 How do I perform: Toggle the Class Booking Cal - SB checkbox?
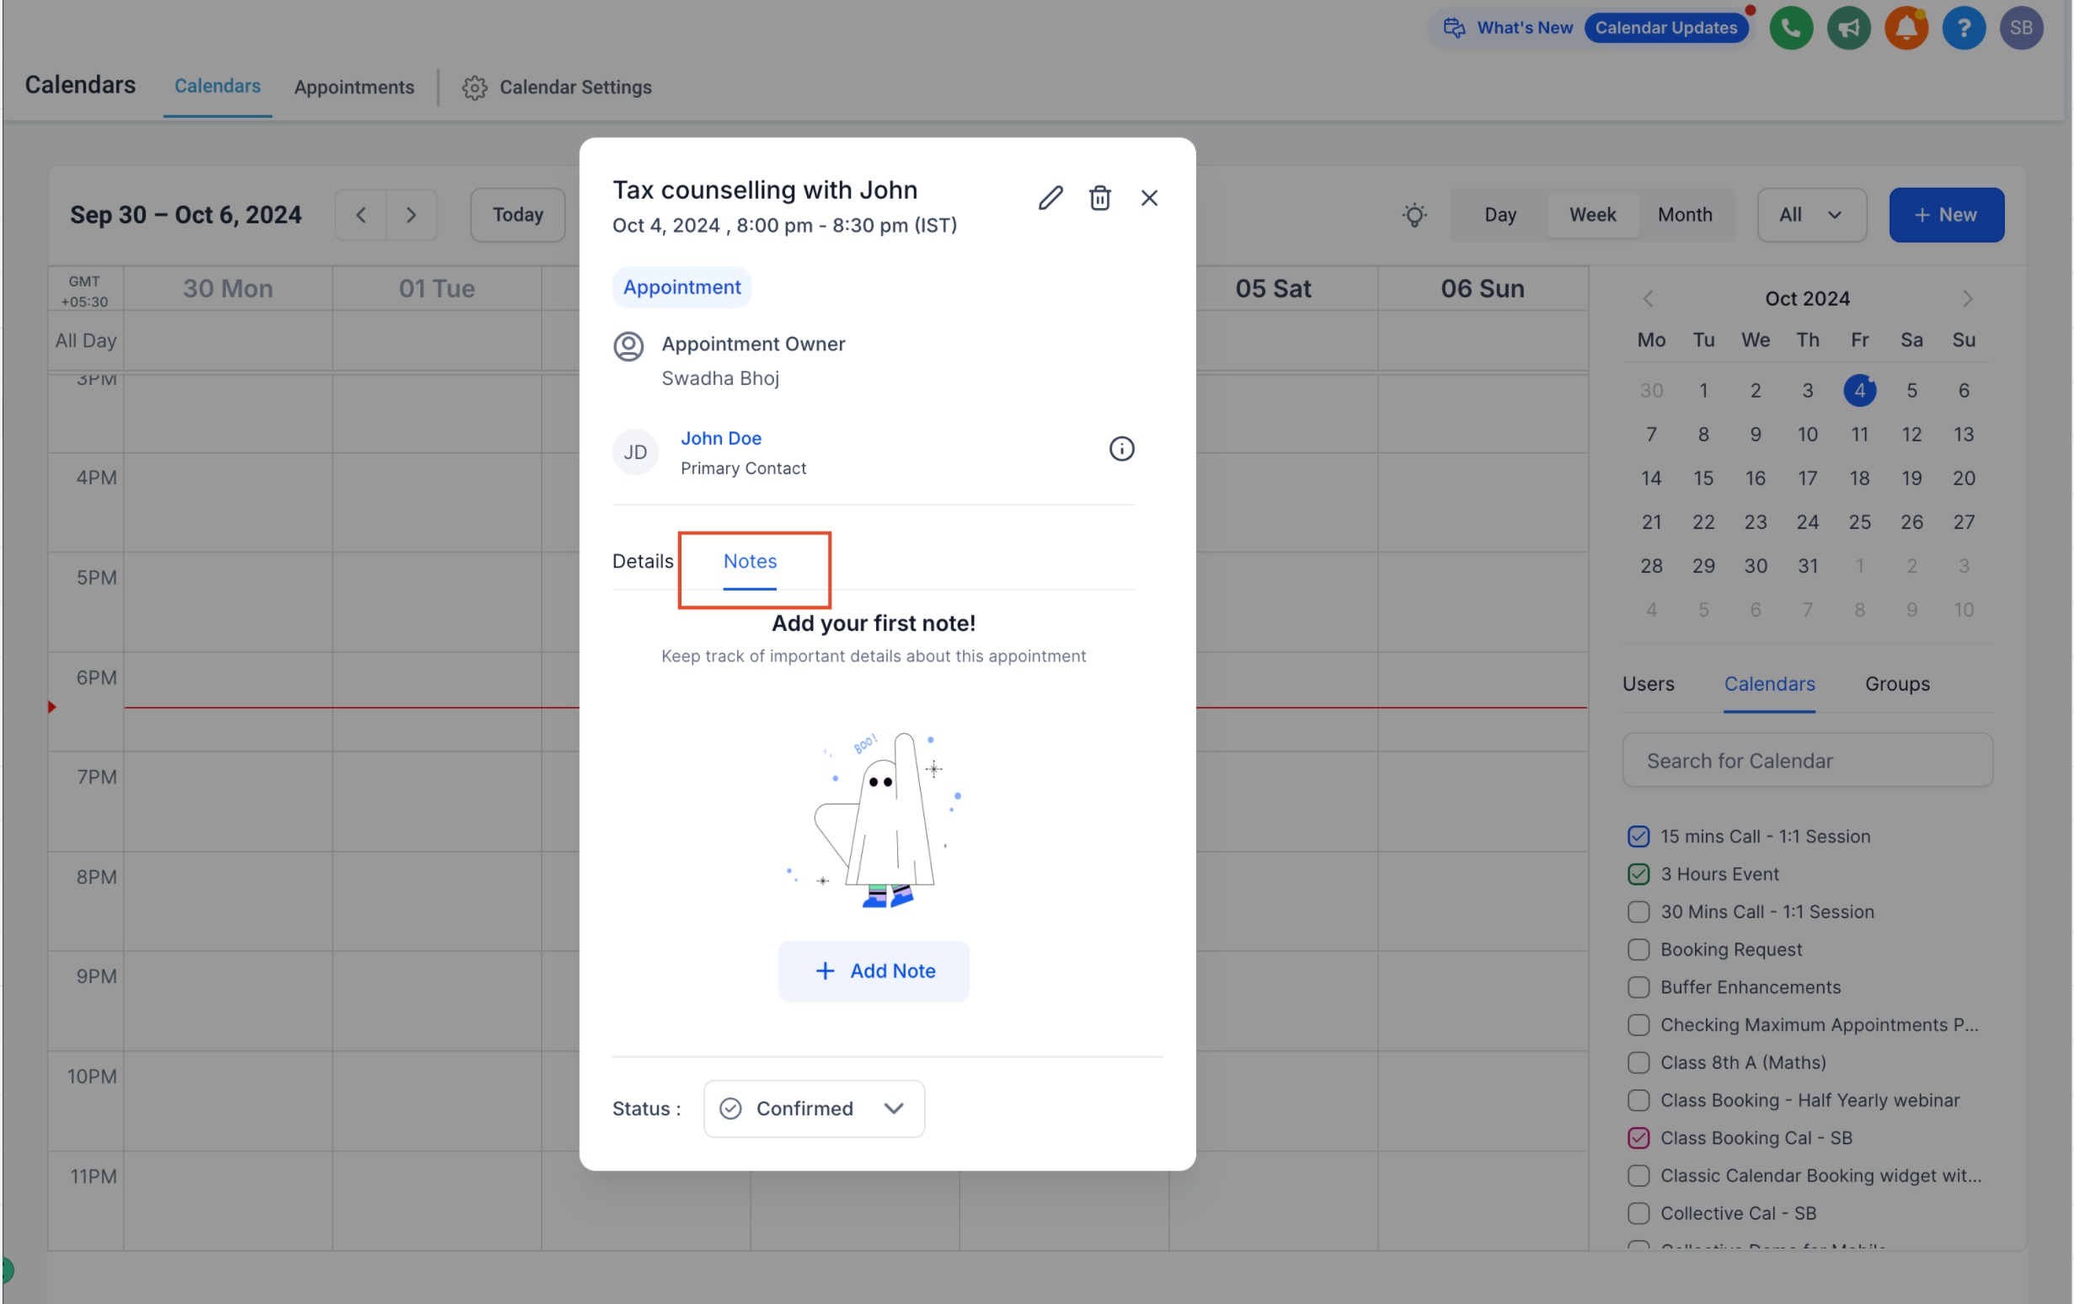1638,1137
